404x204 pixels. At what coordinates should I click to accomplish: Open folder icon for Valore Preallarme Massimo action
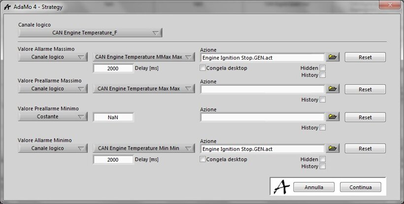pyautogui.click(x=334, y=89)
